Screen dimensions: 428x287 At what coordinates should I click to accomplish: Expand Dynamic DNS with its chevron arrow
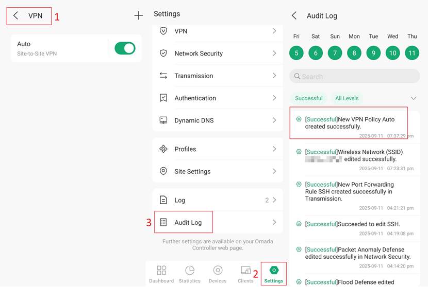(274, 120)
